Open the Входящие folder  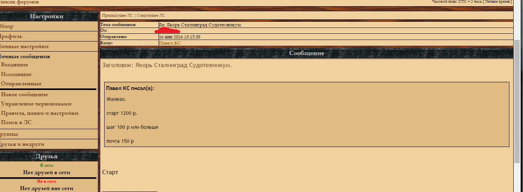coord(14,65)
